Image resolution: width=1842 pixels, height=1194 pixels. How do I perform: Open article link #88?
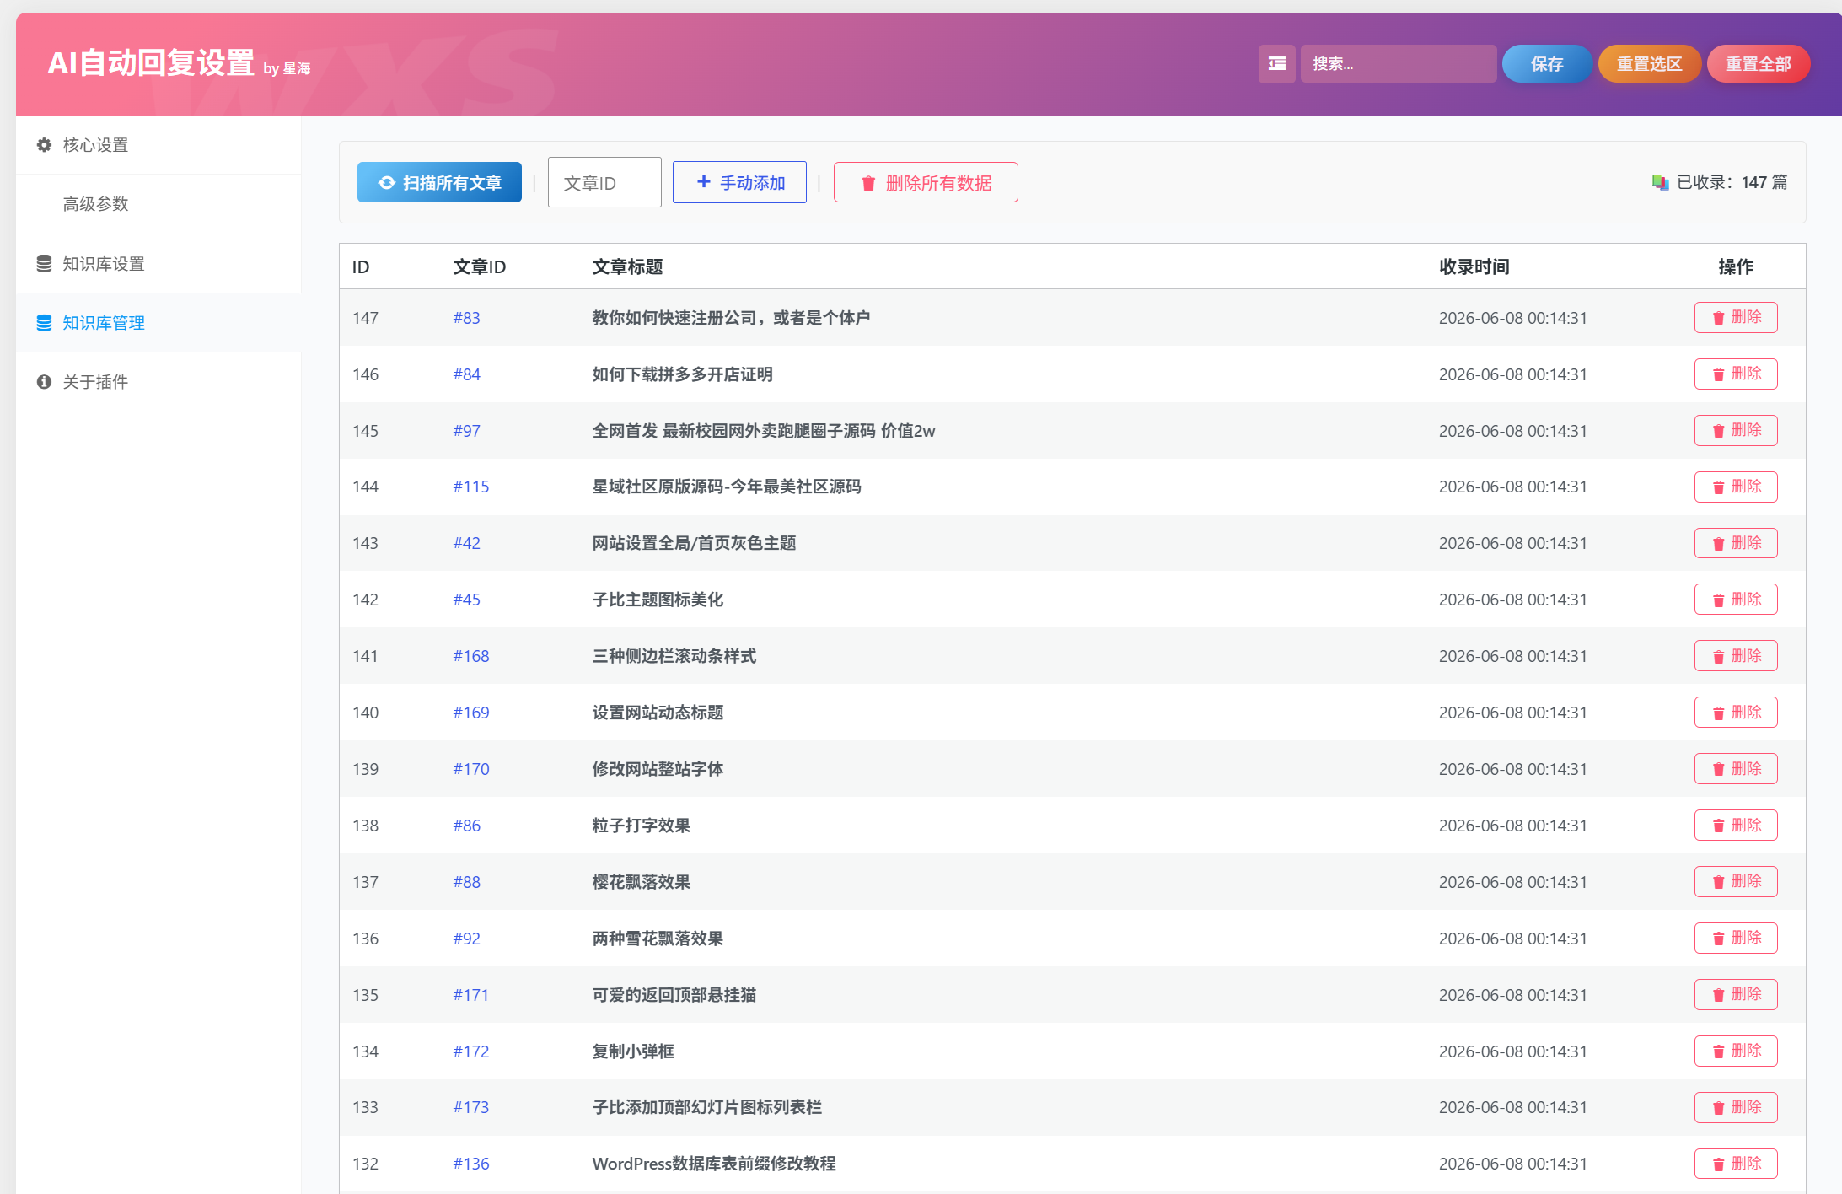466,882
